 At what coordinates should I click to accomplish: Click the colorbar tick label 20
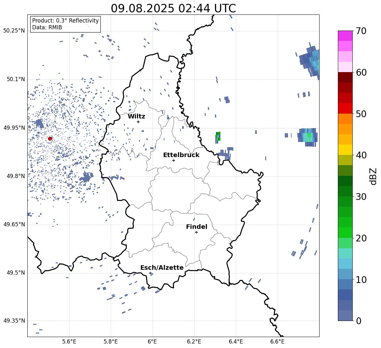[x=361, y=238]
